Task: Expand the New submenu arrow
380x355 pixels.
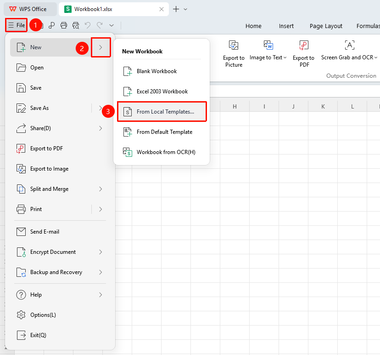Action: click(x=101, y=47)
